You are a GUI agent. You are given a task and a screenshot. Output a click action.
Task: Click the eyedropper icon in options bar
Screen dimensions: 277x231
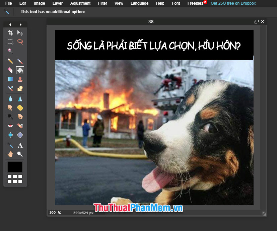[x=7, y=12]
